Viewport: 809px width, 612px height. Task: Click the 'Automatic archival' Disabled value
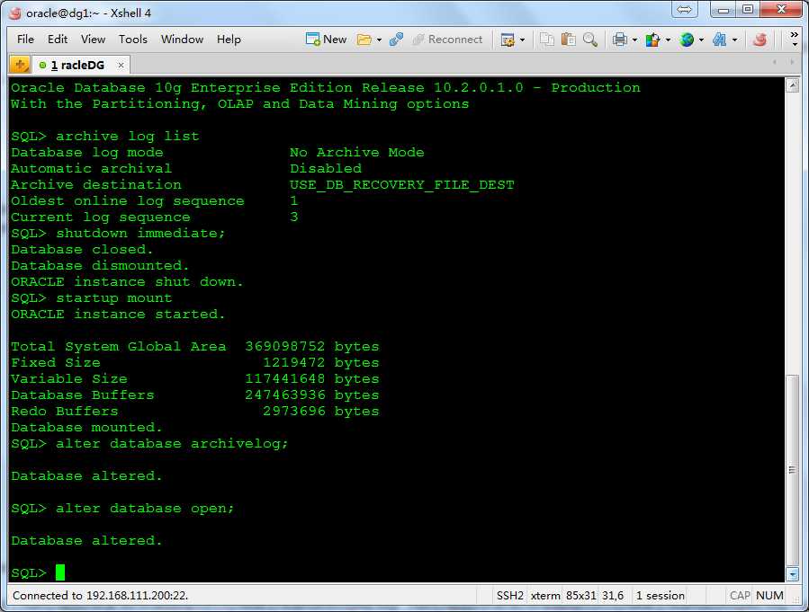click(x=326, y=169)
